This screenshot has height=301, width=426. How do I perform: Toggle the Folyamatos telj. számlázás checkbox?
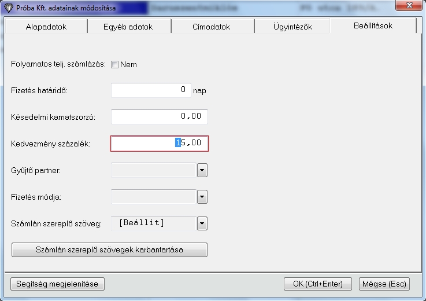(114, 64)
